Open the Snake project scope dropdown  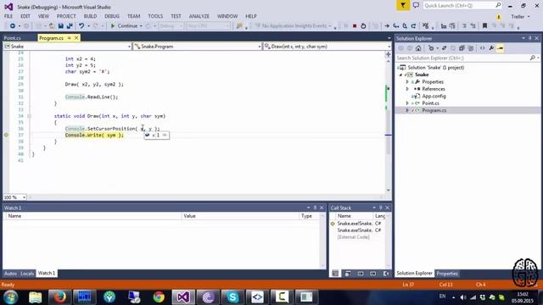pyautogui.click(x=129, y=47)
